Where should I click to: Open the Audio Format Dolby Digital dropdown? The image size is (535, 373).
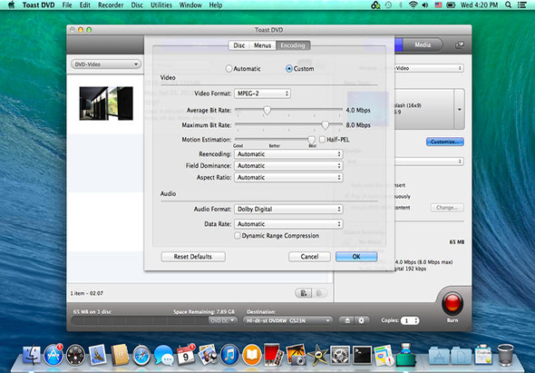click(x=288, y=209)
